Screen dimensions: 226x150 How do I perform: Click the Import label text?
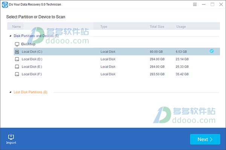(11, 142)
